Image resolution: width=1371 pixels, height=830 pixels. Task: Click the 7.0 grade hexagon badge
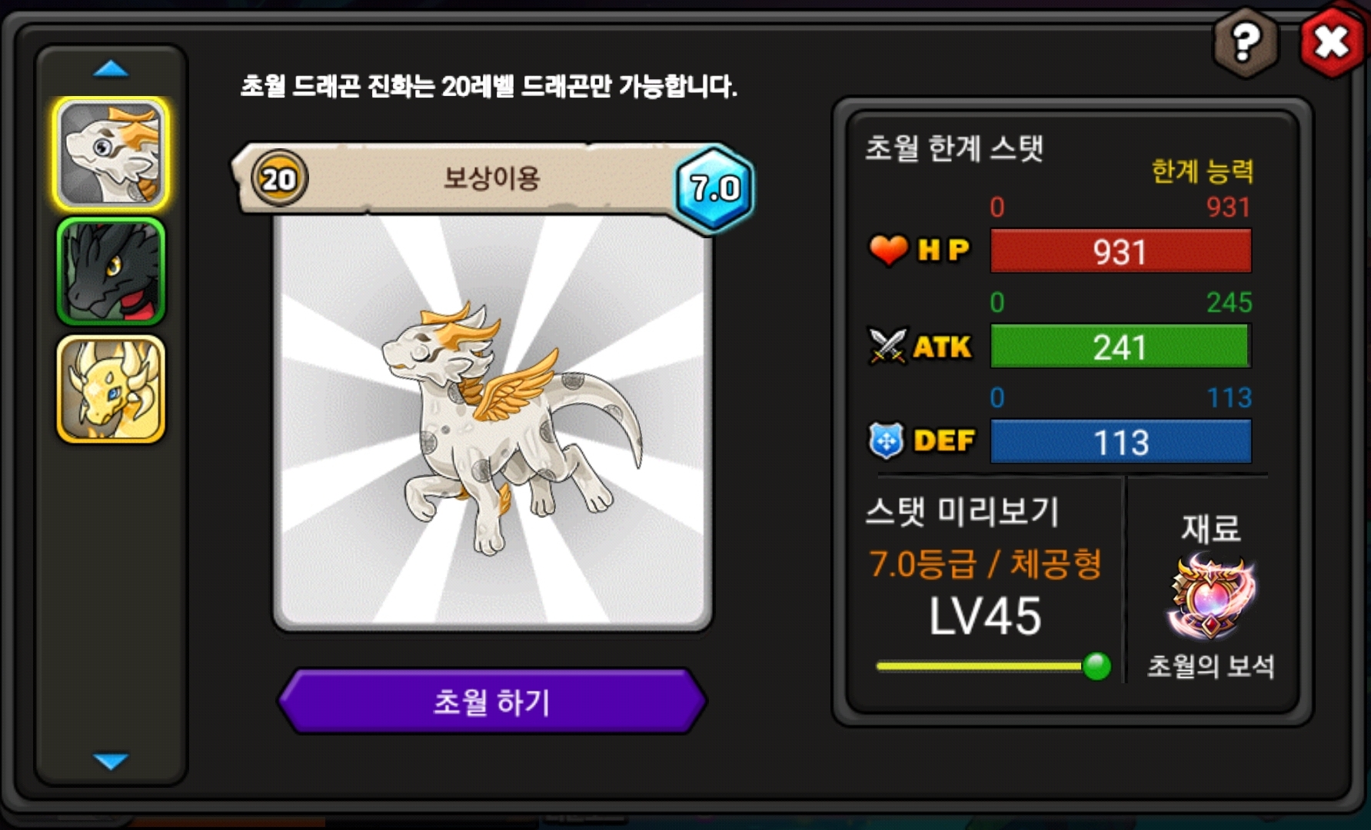point(714,188)
